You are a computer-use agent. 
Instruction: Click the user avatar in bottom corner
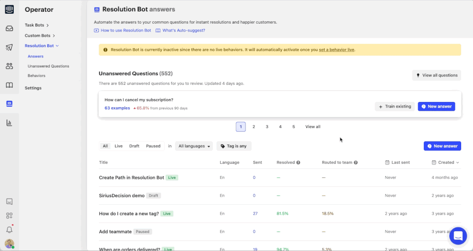tap(9, 244)
